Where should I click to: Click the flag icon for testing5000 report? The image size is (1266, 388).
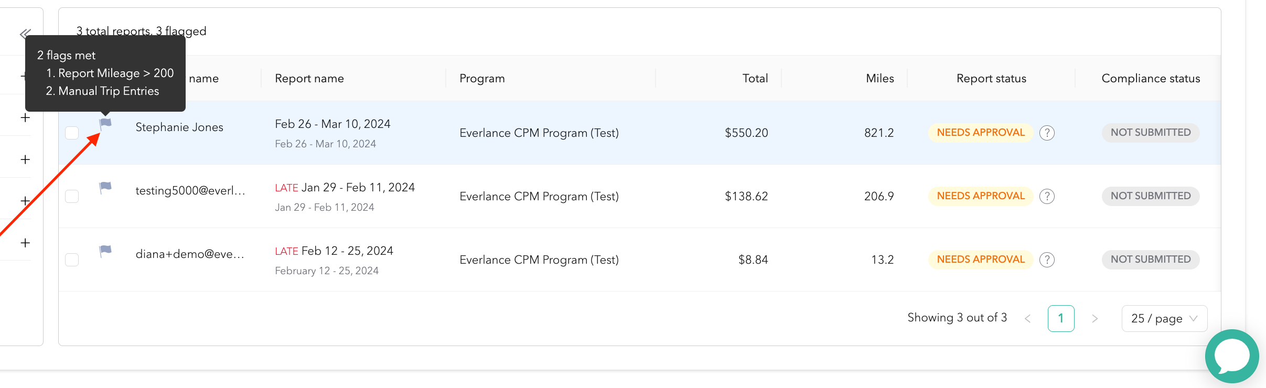coord(105,188)
